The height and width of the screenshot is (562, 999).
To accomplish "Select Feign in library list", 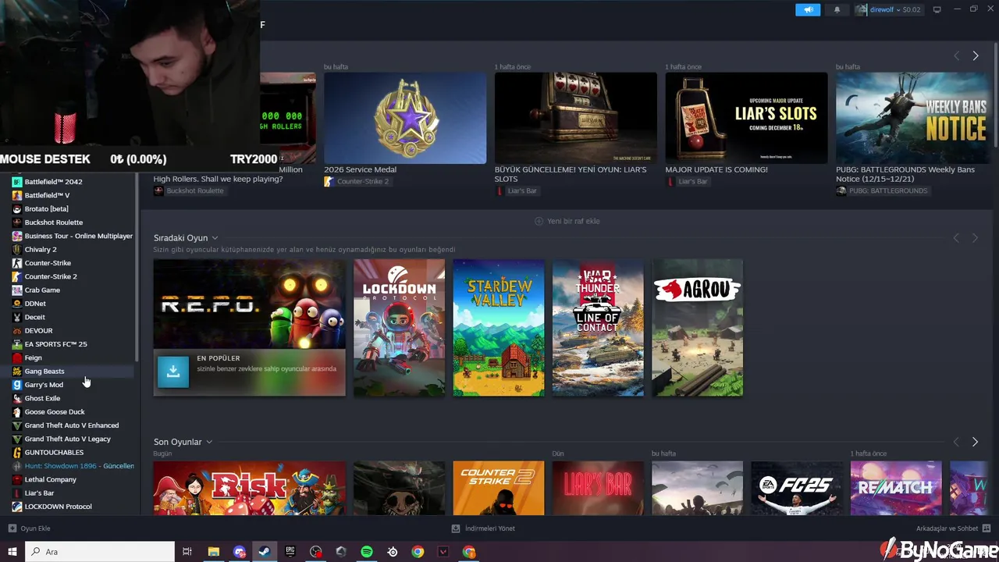I will (x=33, y=357).
